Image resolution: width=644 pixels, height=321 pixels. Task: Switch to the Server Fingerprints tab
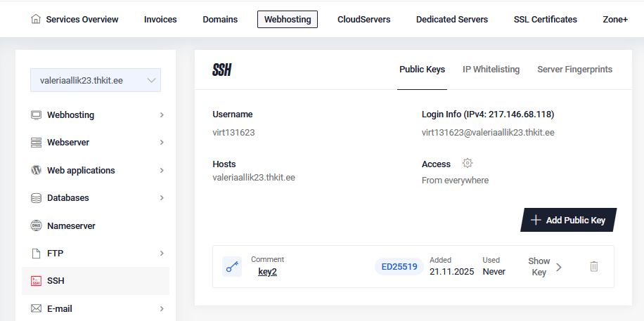574,70
